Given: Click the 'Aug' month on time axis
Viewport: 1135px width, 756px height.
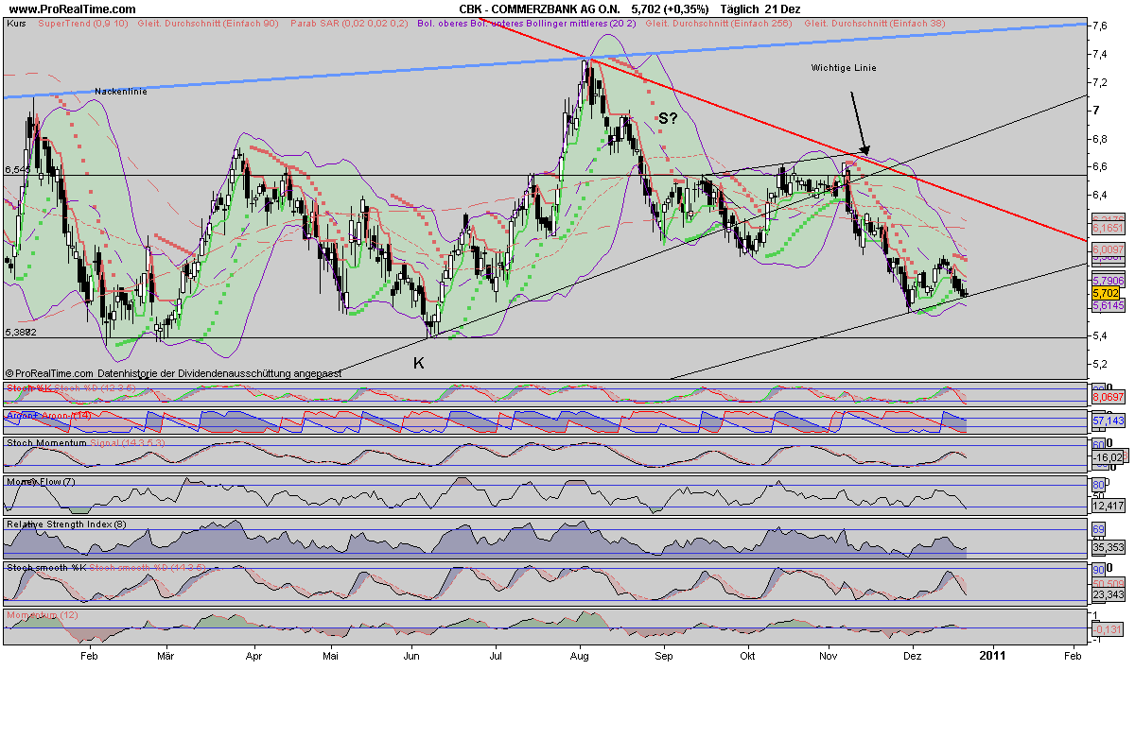Looking at the screenshot, I should click(x=580, y=654).
